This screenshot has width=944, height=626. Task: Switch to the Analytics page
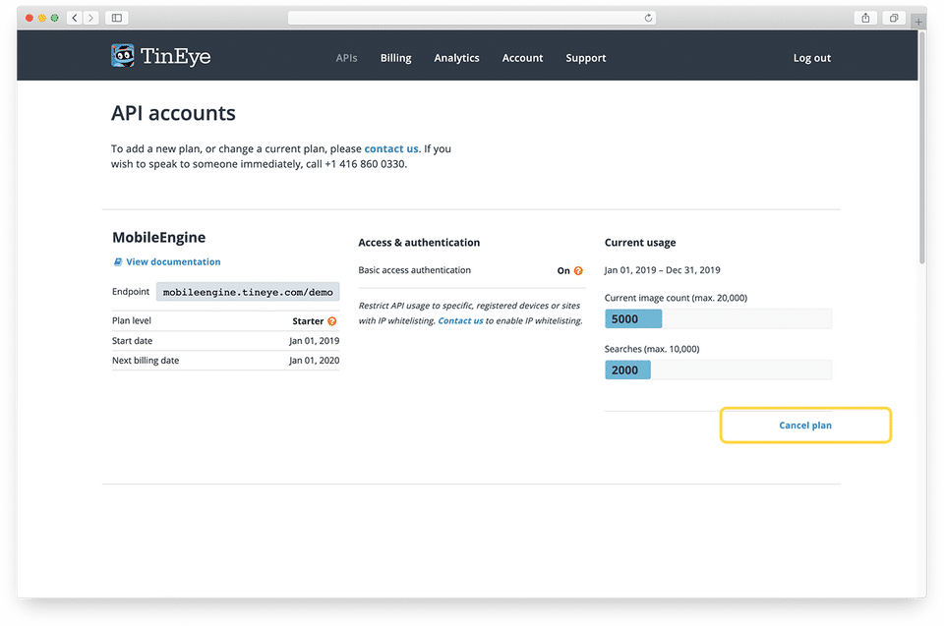tap(457, 58)
